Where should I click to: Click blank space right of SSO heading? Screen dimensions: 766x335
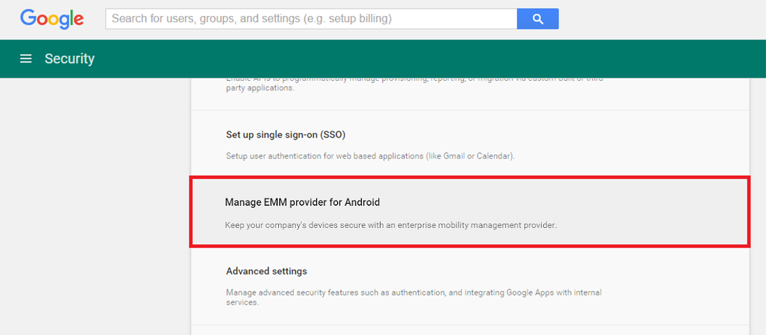click(543, 134)
